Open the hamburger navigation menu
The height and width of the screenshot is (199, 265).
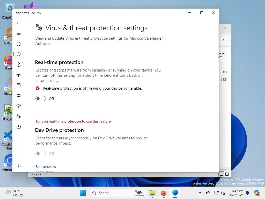(x=19, y=33)
